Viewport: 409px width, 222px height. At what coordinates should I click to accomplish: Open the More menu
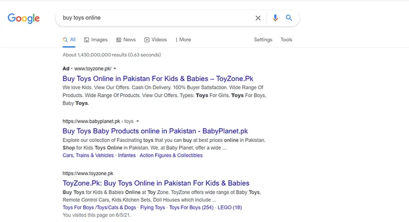(183, 39)
